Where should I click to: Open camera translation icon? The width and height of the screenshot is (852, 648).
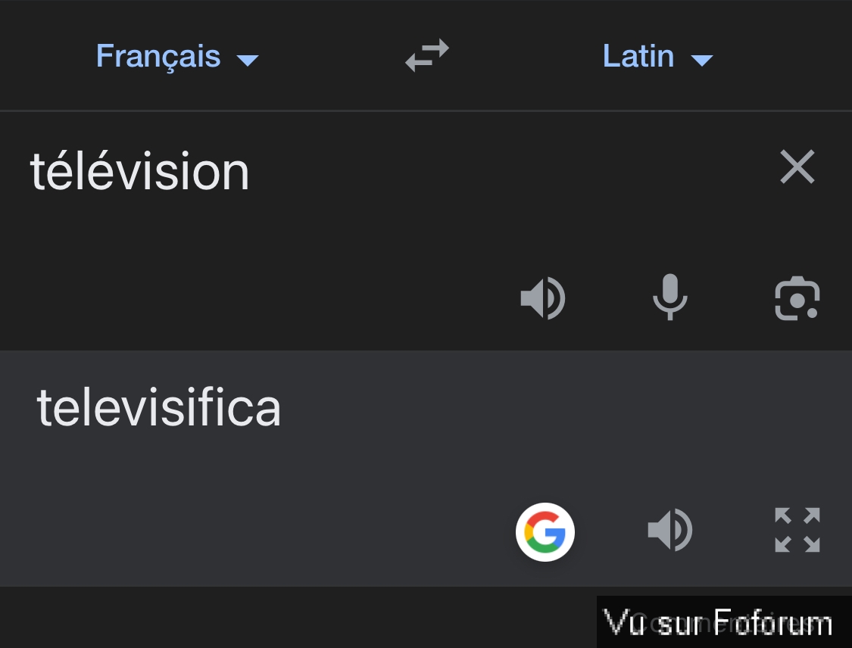tap(797, 298)
